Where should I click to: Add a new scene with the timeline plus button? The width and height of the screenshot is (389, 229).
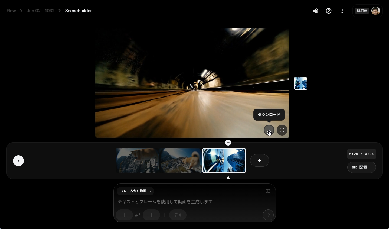tap(259, 160)
